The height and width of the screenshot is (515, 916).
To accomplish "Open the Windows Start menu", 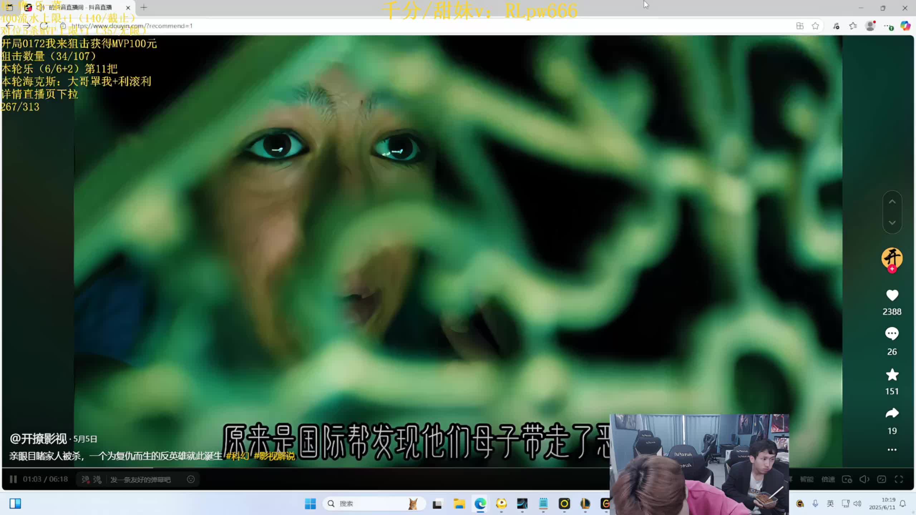I will click(x=310, y=504).
